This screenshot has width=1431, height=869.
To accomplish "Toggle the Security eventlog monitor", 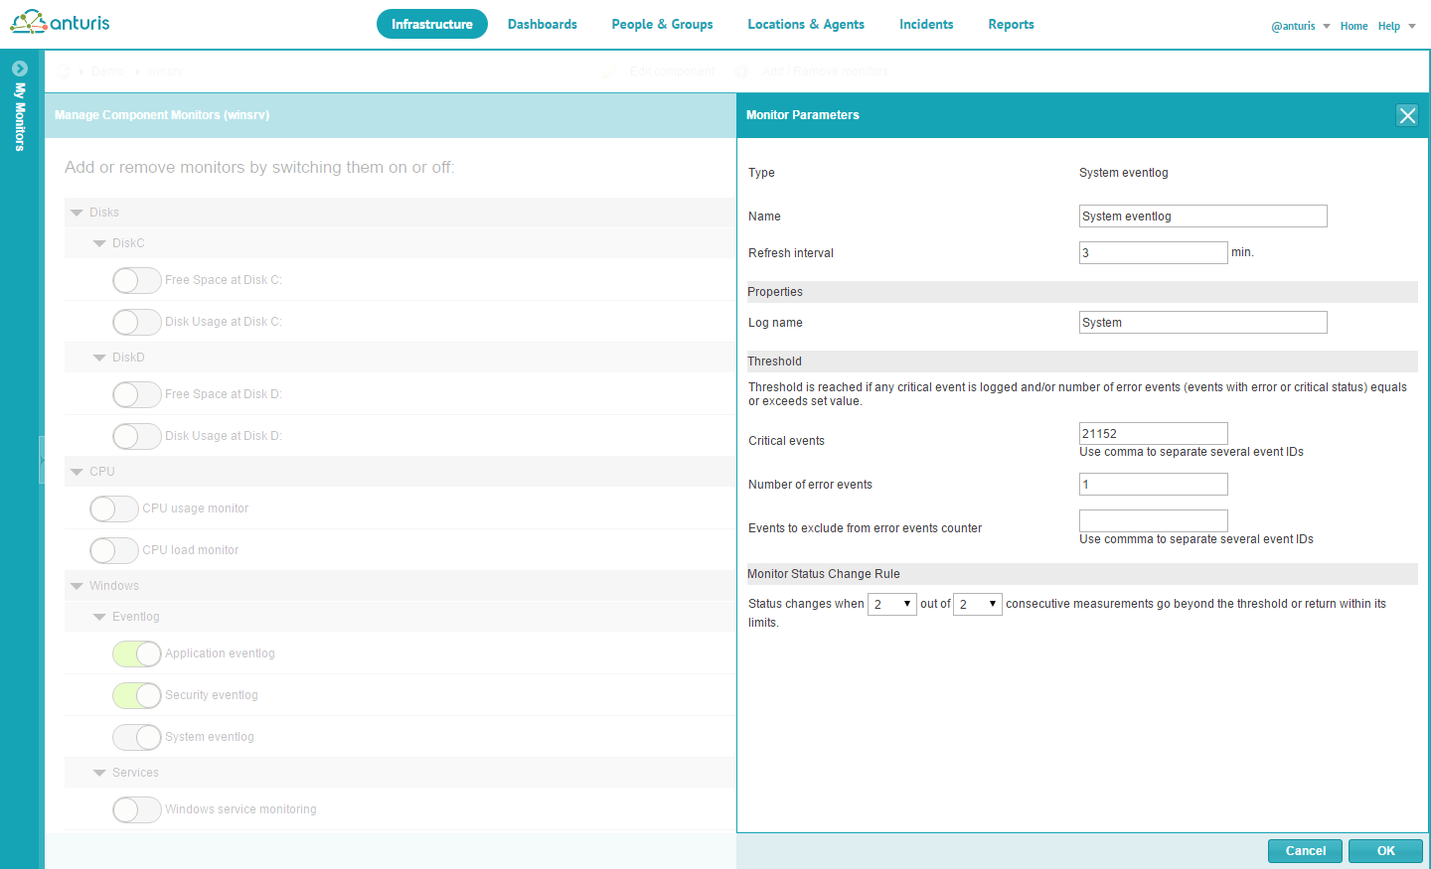I will click(137, 695).
